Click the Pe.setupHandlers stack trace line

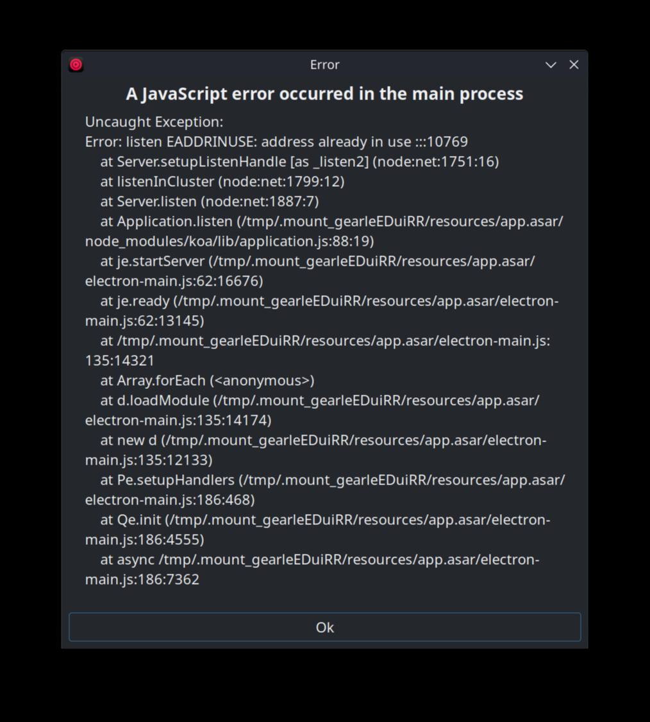[x=333, y=480]
